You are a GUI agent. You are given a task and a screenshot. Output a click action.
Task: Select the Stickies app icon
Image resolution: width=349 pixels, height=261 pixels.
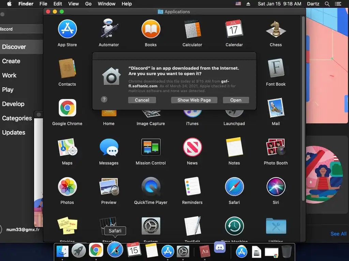point(67,226)
